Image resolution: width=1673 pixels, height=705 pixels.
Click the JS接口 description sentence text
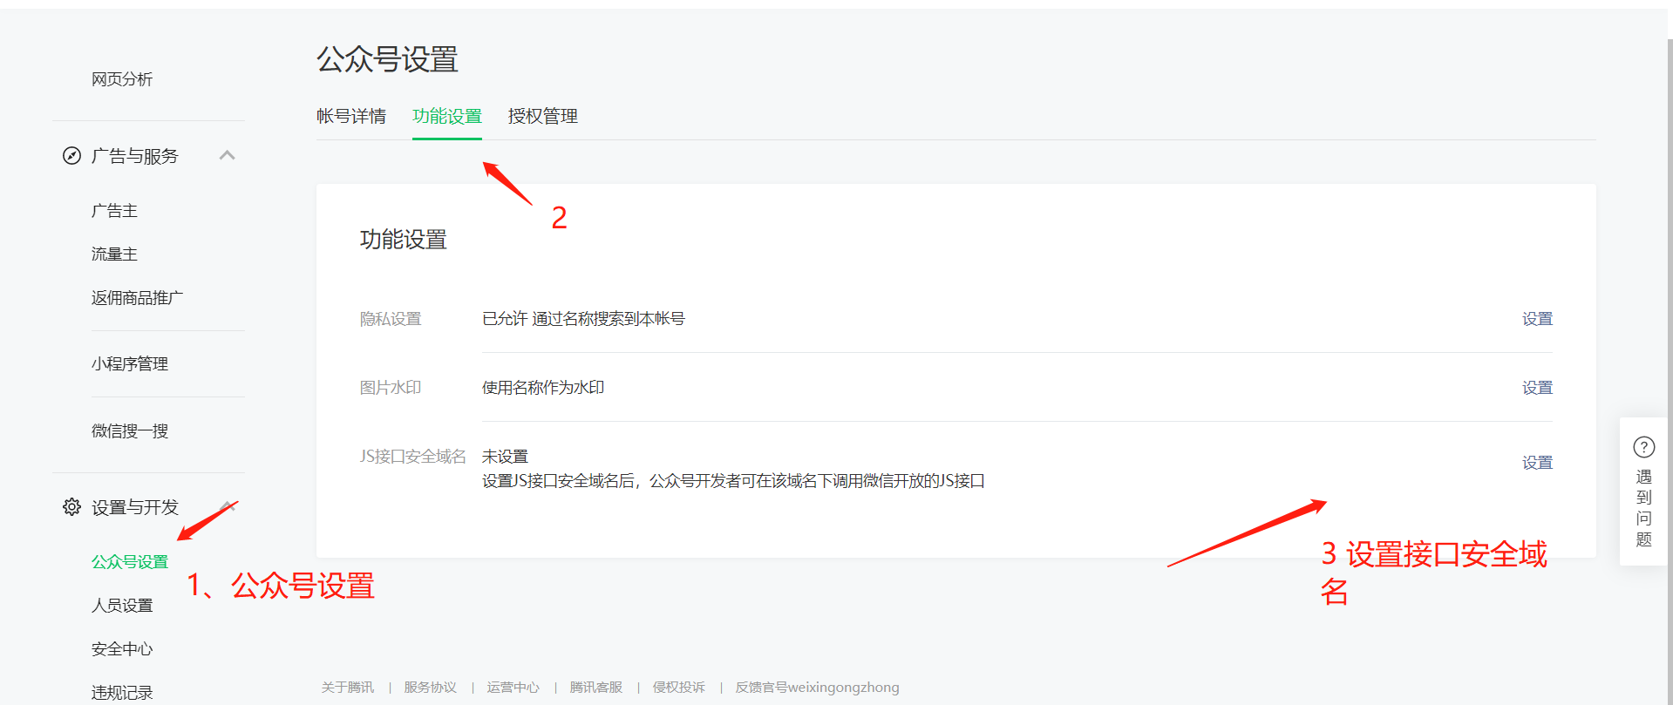(x=733, y=481)
